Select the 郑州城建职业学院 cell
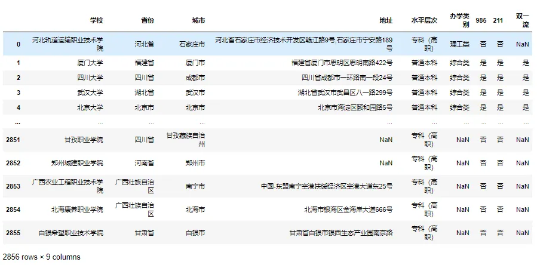The image size is (537, 265). [76, 163]
